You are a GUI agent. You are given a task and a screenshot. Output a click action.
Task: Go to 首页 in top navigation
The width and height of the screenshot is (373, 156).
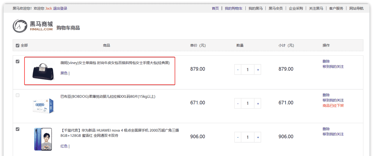click(215, 8)
